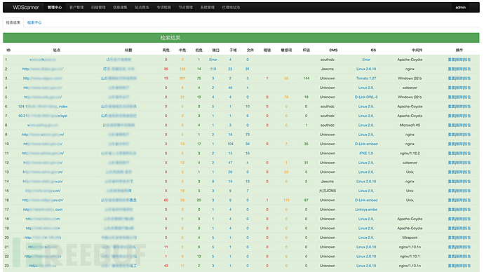Click low-risk value 75 in row 3

tap(199, 79)
